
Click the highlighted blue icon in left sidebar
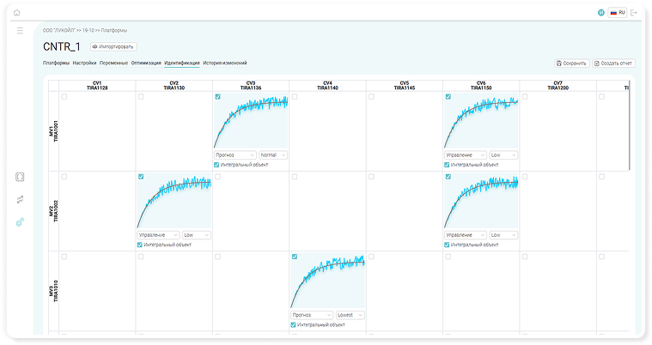tap(20, 221)
